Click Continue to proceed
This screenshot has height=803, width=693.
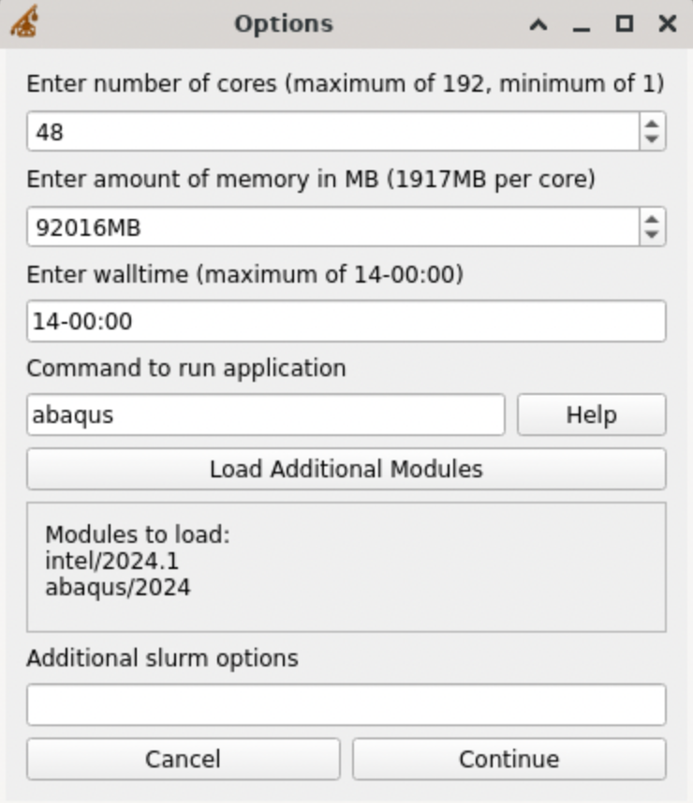509,759
